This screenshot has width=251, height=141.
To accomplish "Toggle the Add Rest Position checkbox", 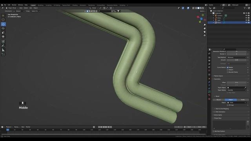I will 213,131.
